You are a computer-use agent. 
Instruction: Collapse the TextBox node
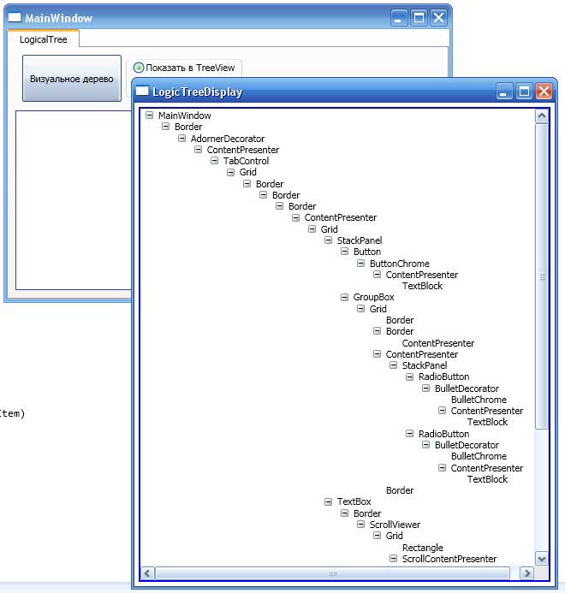[x=329, y=501]
